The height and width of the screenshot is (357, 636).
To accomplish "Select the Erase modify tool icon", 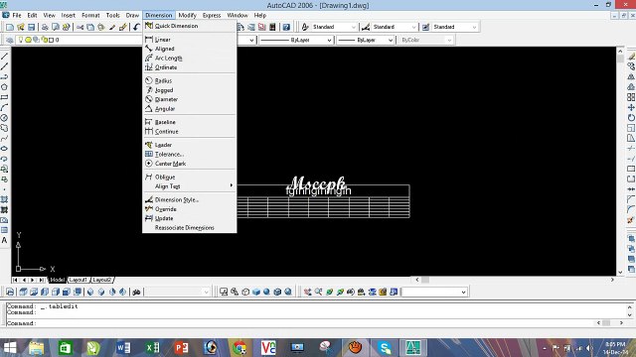I will coord(631,57).
